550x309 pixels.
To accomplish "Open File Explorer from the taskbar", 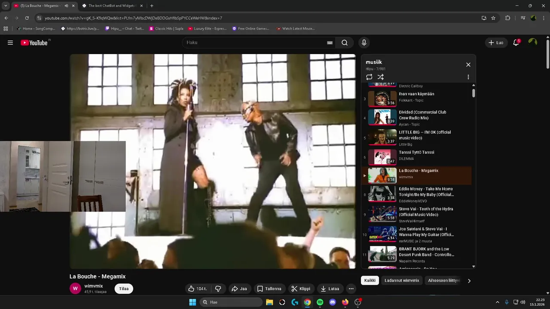I will [269, 302].
